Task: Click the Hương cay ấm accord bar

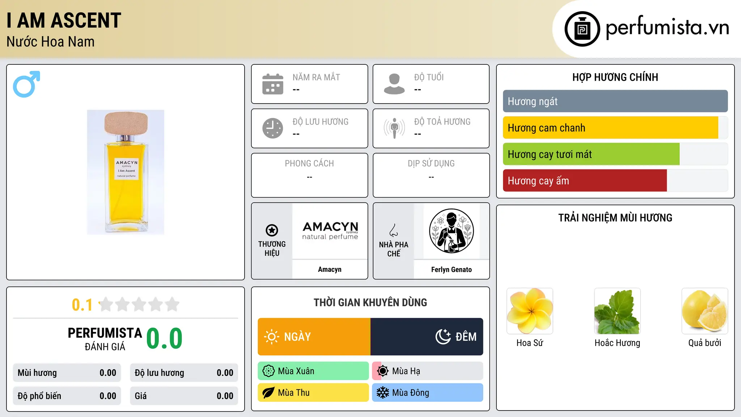Action: click(615, 181)
